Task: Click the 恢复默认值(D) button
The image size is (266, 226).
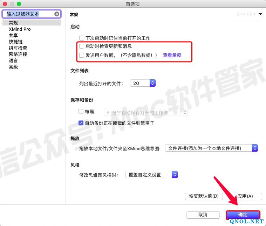Action: click(x=204, y=196)
